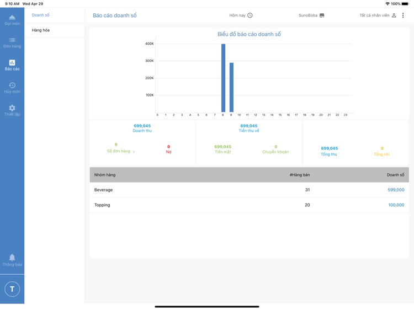The width and height of the screenshot is (414, 310).
Task: Select the Hàng hóa tab
Action: tap(55, 30)
